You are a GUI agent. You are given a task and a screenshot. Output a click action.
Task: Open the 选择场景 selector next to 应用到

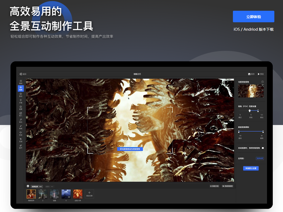(x=260, y=159)
